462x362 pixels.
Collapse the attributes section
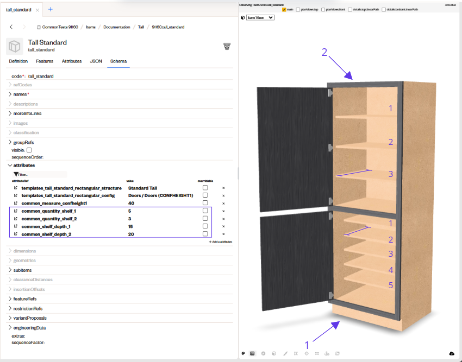coord(10,165)
